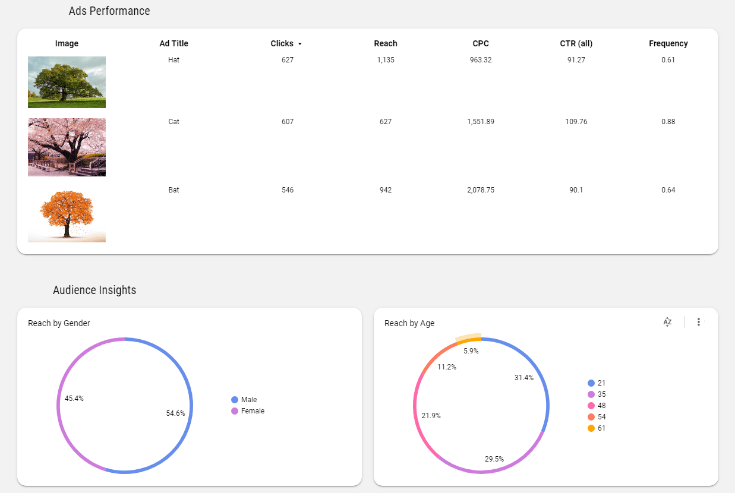
Task: Click the Female legend label
Action: (253, 411)
